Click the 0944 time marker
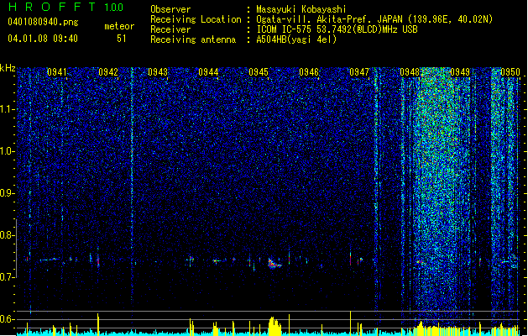This screenshot has width=528, height=336. 208,72
